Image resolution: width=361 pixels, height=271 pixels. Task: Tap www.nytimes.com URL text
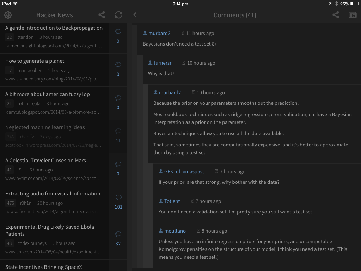pos(53,179)
